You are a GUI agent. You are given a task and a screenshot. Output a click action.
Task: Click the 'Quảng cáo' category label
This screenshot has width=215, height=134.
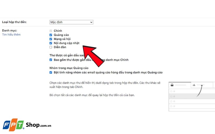tap(61, 35)
